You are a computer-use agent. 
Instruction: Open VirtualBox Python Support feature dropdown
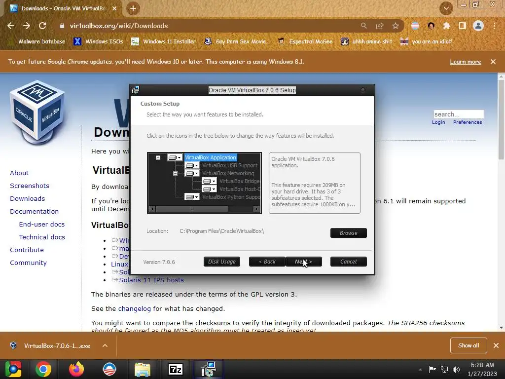pos(192,197)
